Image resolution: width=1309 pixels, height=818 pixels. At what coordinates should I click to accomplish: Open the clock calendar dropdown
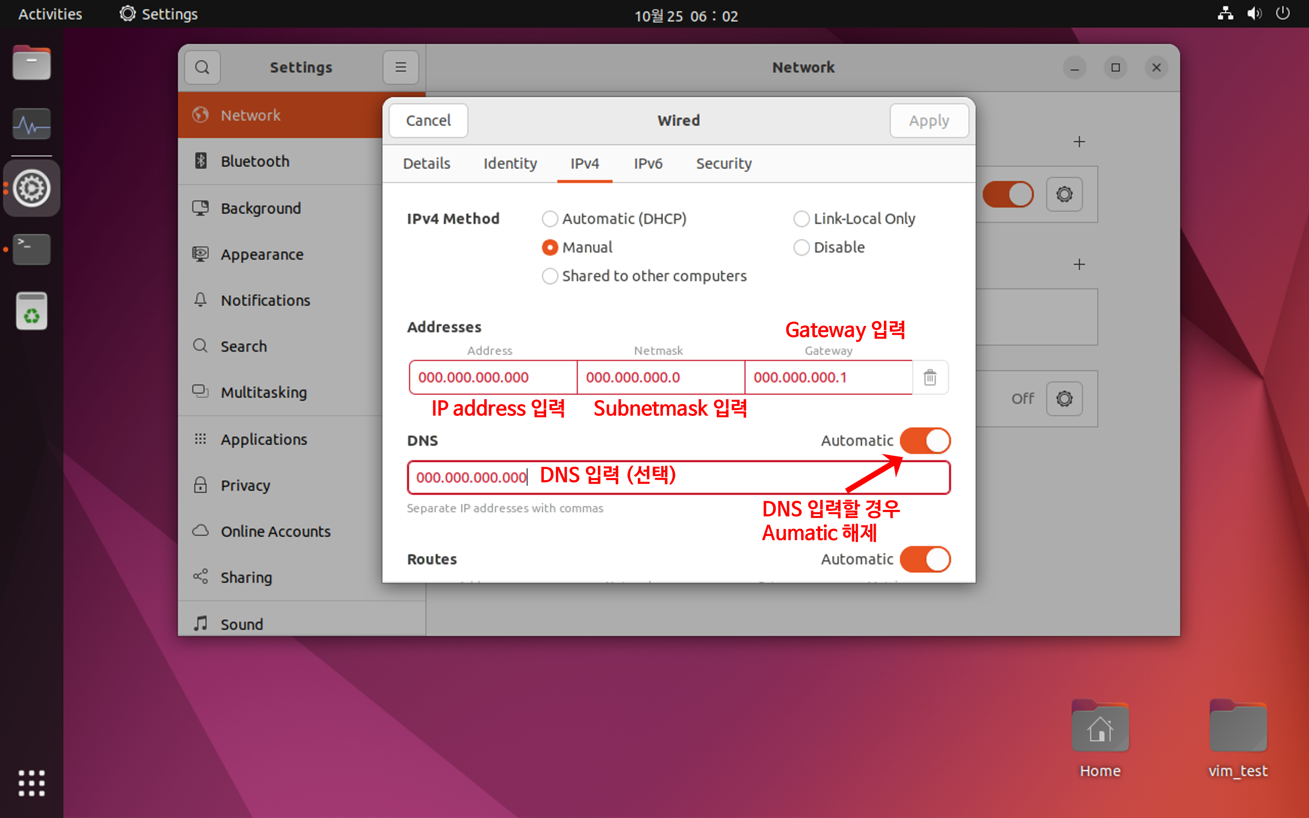coord(685,16)
